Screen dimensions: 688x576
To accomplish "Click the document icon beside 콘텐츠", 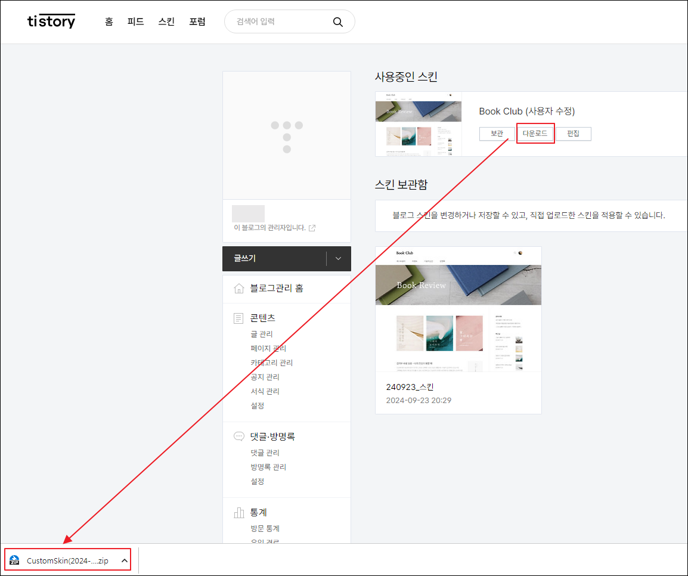I will [238, 318].
